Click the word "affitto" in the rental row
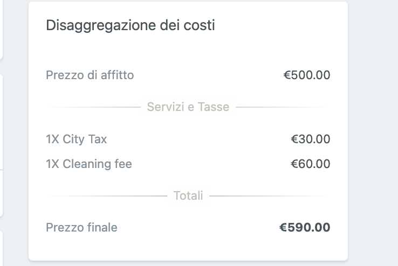Viewport: 398px width, 266px height. [x=117, y=75]
